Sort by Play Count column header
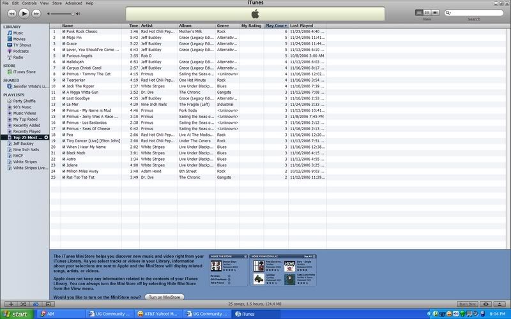 tap(276, 26)
